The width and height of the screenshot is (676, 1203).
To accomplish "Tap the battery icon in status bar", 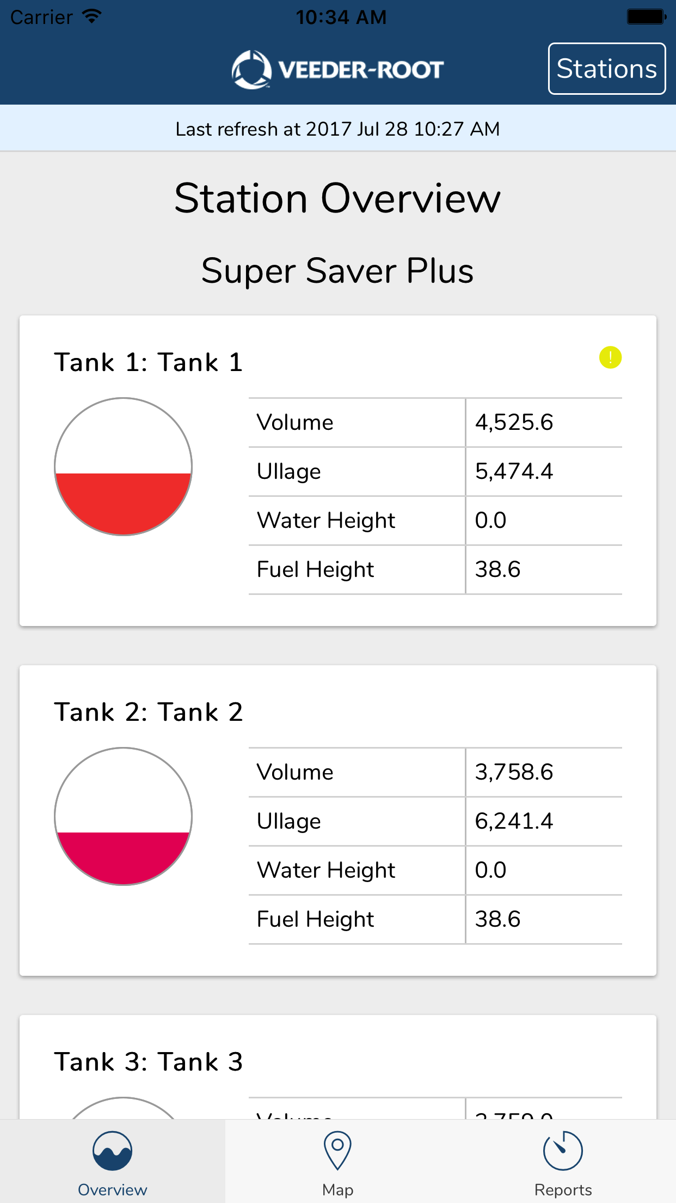I will point(647,17).
